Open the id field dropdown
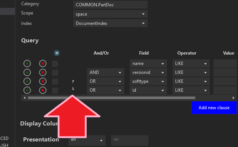 coord(148,90)
